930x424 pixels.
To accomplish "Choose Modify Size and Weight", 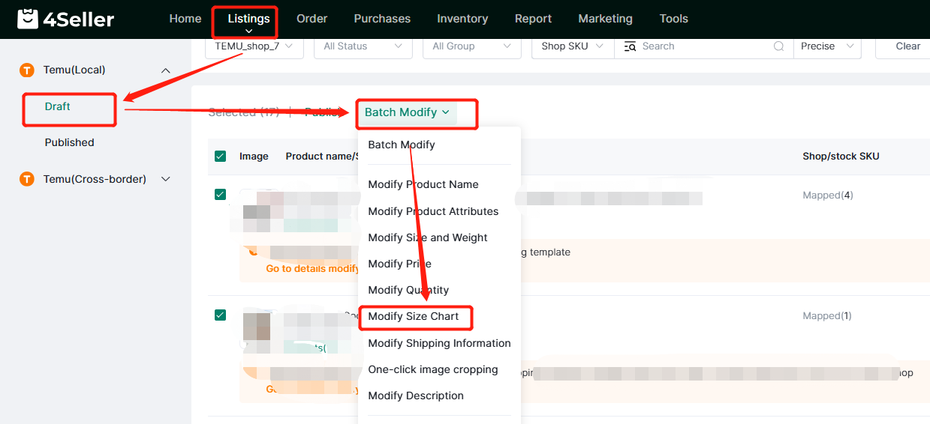I will [x=428, y=237].
